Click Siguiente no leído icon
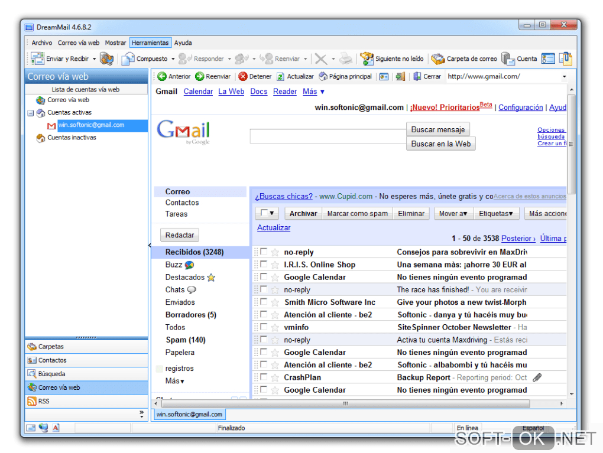Viewport: 603px width, 453px height. tap(367, 58)
